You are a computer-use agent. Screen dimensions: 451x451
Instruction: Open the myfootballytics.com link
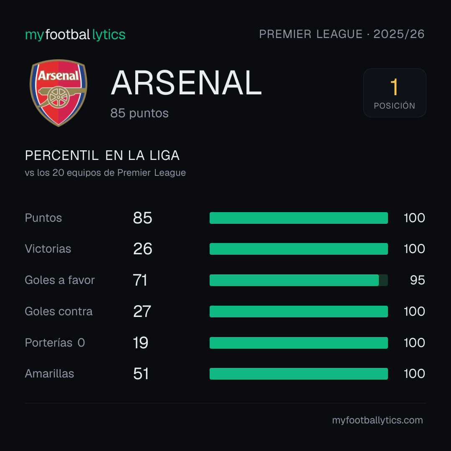(x=378, y=420)
